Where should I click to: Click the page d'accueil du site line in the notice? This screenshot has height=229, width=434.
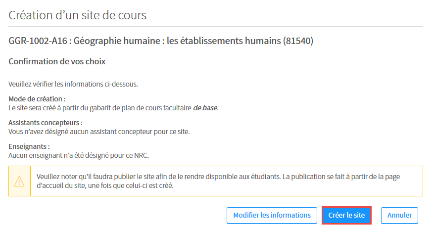[105, 185]
